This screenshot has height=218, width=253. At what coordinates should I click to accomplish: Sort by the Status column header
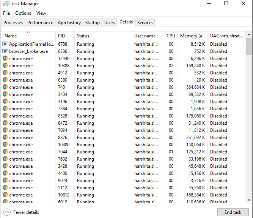(103, 36)
